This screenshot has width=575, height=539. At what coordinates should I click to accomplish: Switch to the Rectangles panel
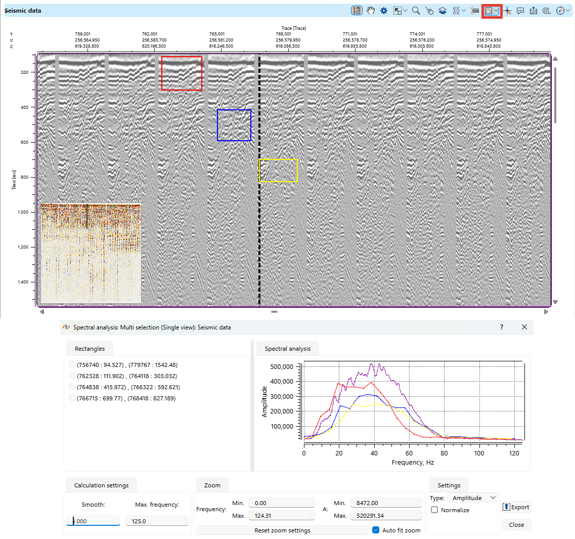(90, 348)
